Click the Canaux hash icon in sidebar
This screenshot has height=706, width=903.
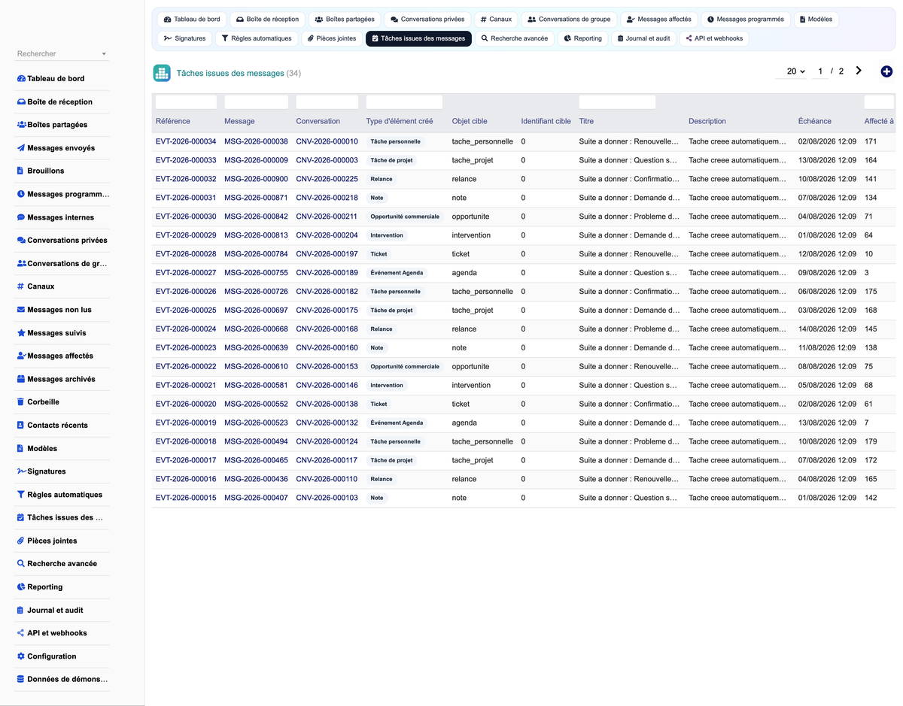pos(20,286)
